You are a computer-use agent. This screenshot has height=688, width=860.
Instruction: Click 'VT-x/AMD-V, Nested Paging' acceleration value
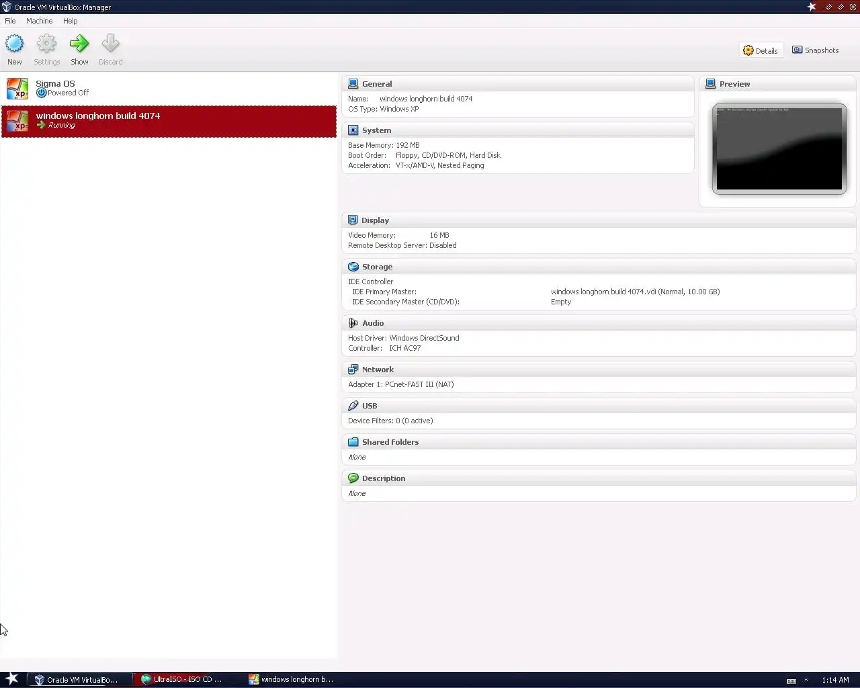pos(440,165)
